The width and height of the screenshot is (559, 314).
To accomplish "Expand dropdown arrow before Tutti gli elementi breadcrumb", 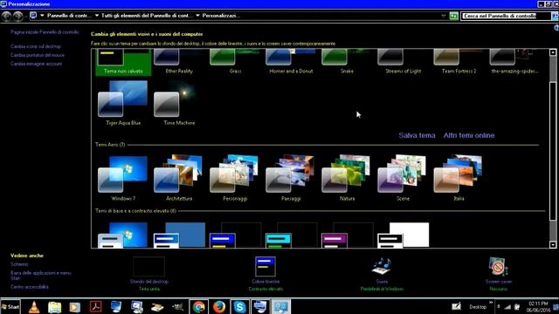I will [x=97, y=16].
